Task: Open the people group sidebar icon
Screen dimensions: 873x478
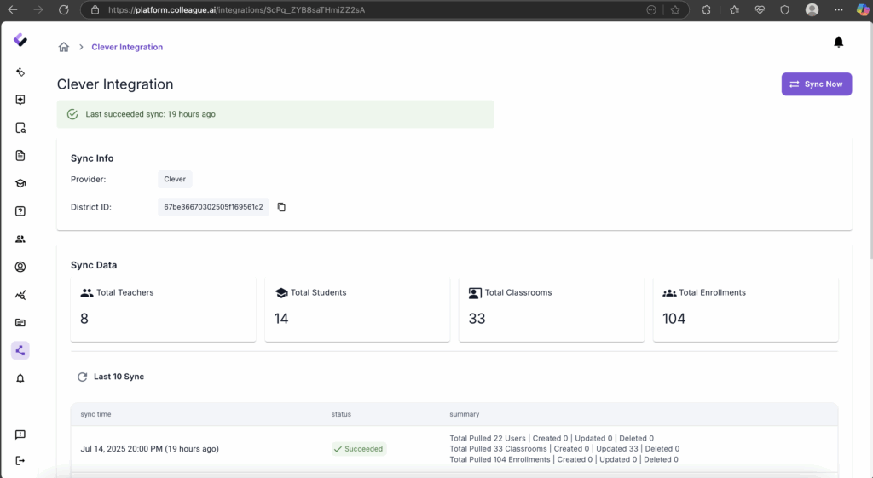Action: click(x=20, y=239)
